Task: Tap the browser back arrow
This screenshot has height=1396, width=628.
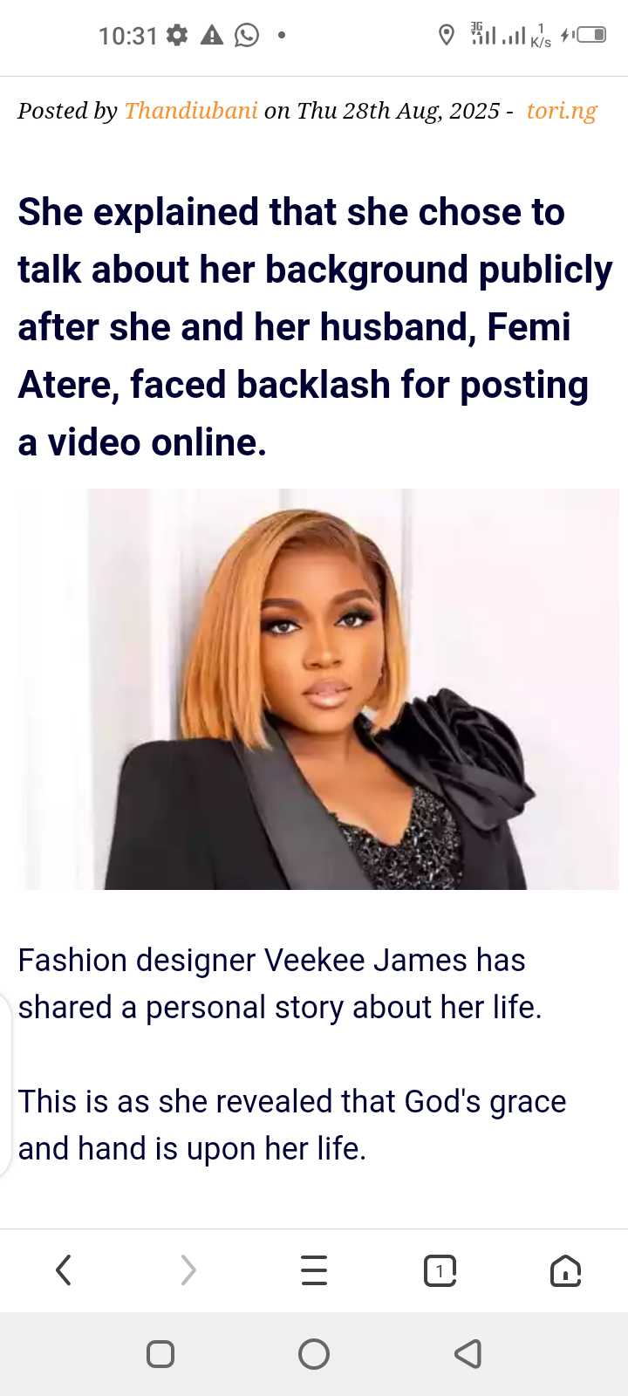Action: tap(64, 1270)
